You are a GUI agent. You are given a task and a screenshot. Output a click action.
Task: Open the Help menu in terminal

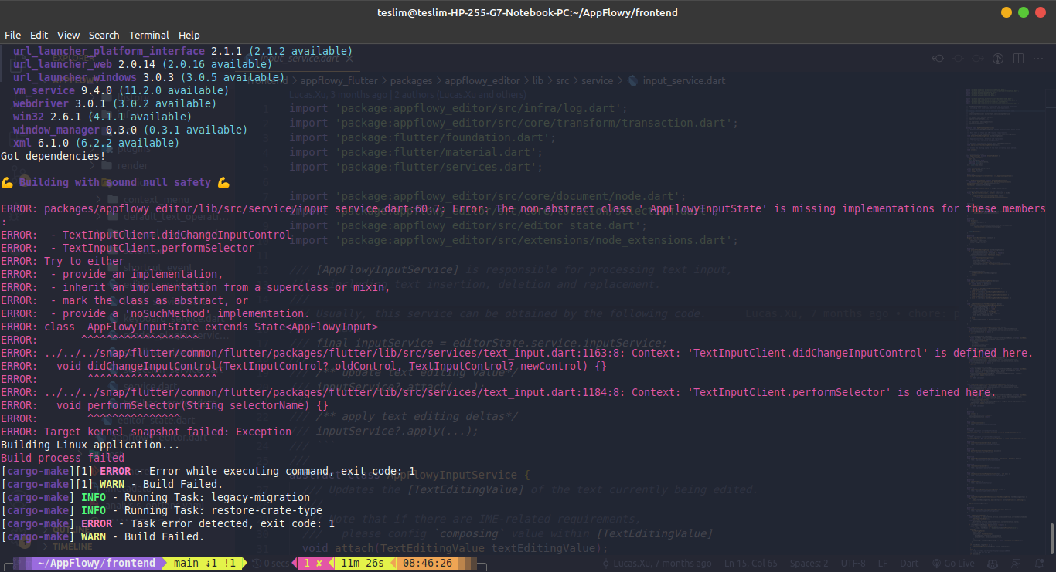(189, 35)
